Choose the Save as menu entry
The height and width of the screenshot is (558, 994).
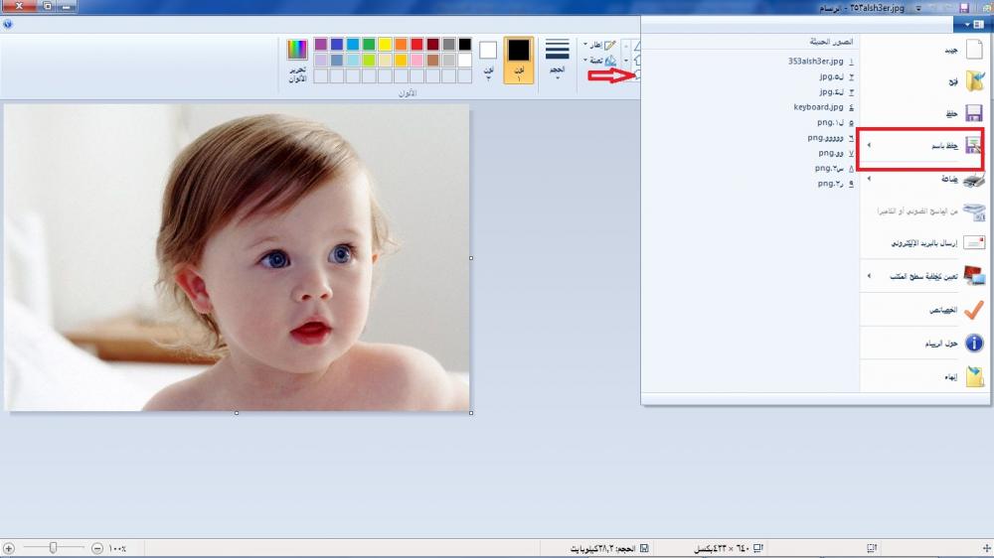(x=944, y=146)
